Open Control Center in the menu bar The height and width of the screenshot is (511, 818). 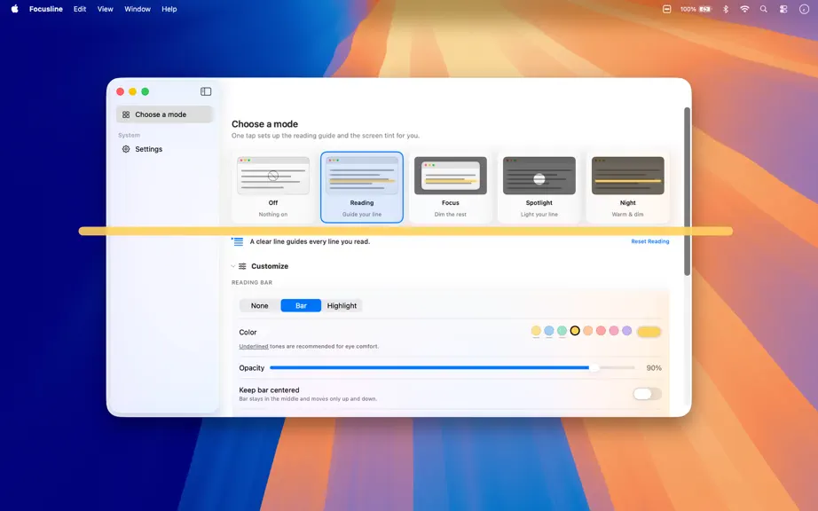coord(783,9)
